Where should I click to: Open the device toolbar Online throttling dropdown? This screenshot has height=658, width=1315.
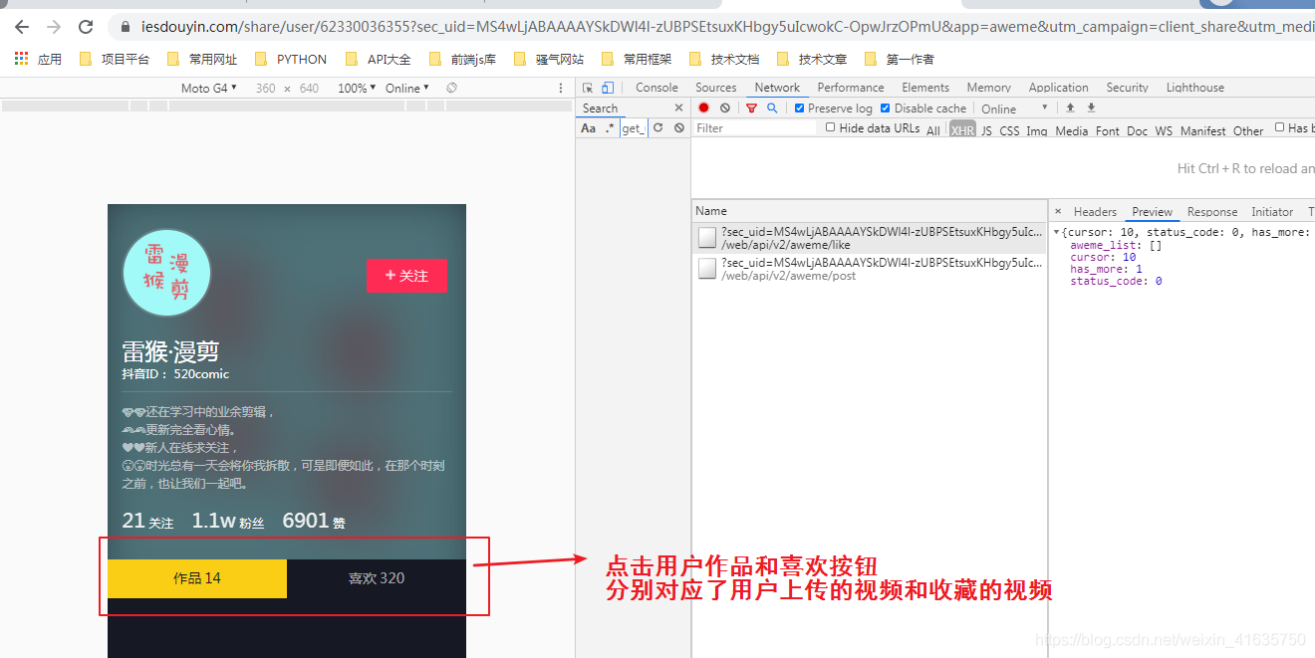[x=407, y=88]
